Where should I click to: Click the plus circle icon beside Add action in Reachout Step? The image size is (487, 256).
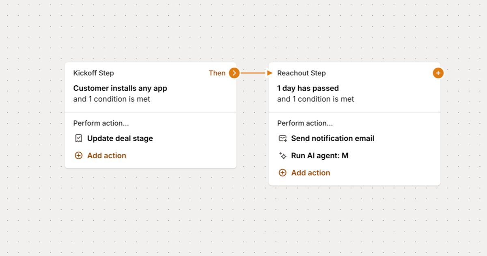pos(282,172)
